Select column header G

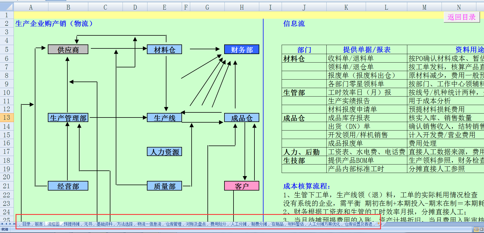point(207,7)
